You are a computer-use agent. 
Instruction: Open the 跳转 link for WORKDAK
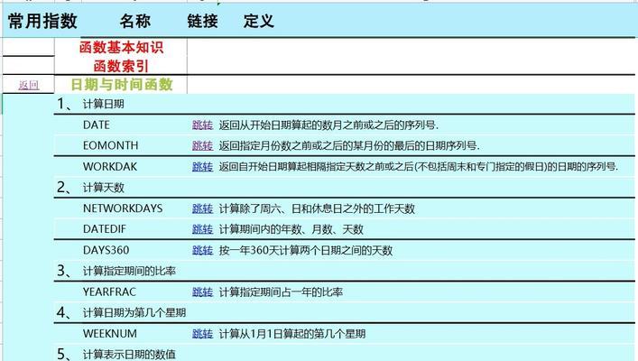pyautogui.click(x=203, y=166)
